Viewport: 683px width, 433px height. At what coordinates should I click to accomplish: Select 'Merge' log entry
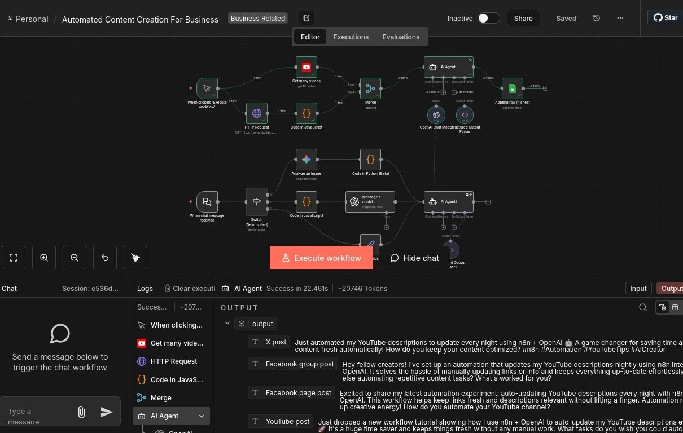tap(170, 397)
